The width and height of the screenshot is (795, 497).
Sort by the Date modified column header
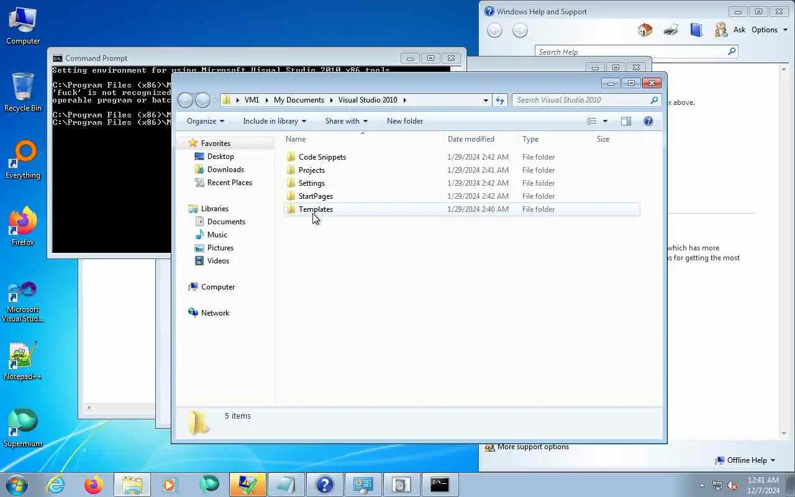pyautogui.click(x=481, y=139)
